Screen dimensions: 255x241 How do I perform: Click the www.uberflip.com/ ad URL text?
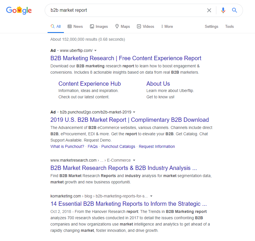click(x=76, y=50)
